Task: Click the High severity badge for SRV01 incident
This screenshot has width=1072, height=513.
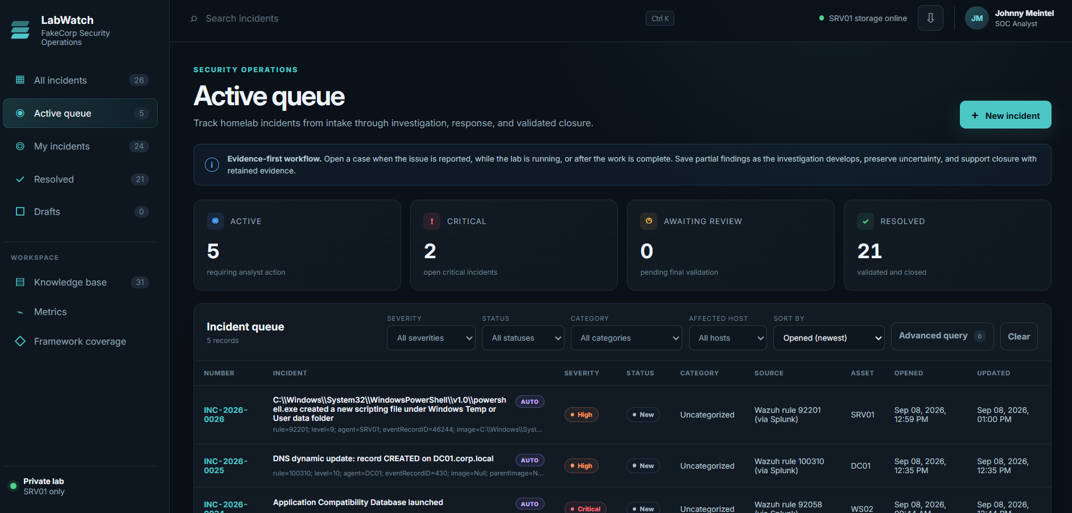Action: click(x=582, y=415)
